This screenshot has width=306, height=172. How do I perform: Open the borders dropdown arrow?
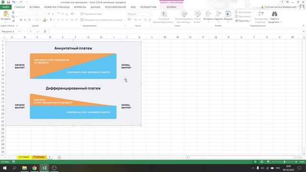(40, 20)
